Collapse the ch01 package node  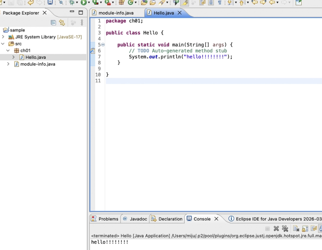pyautogui.click(x=8, y=51)
